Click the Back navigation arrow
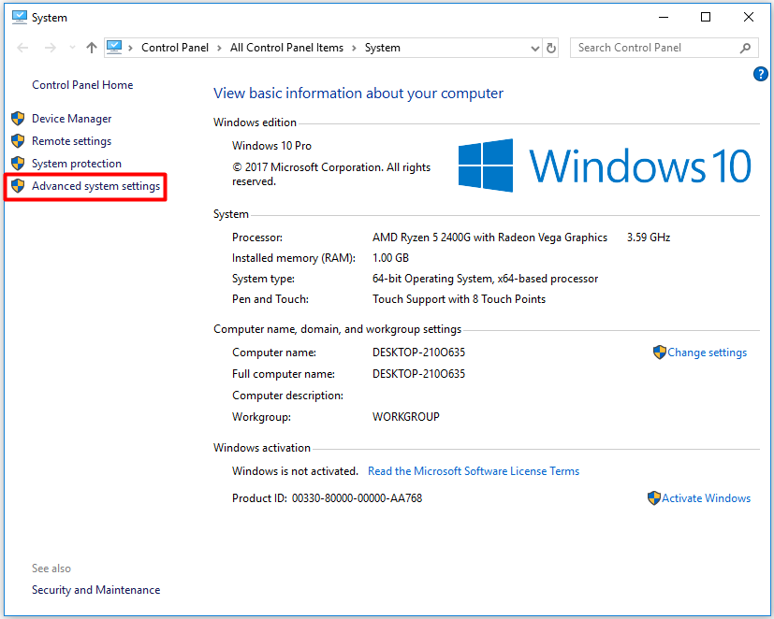Screen dimensions: 774x619 [22, 48]
